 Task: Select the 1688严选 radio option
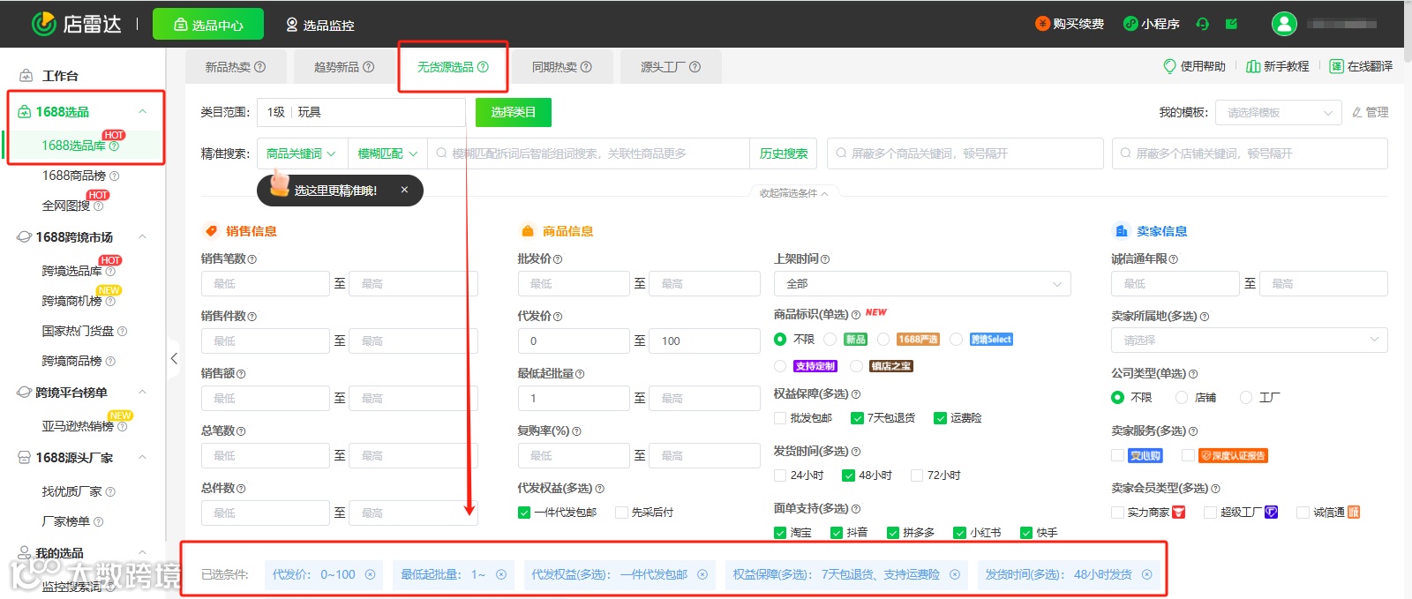click(882, 339)
